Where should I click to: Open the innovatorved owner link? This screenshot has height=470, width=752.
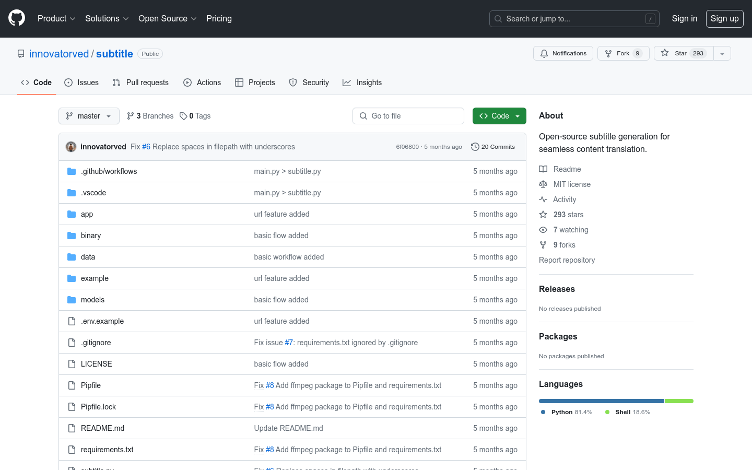[x=59, y=54]
